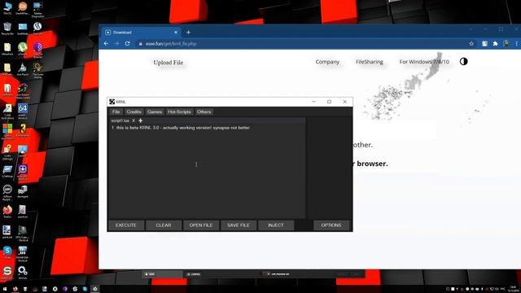This screenshot has width=521, height=293.
Task: Open the Upload File link on webpage
Action: pyautogui.click(x=169, y=63)
